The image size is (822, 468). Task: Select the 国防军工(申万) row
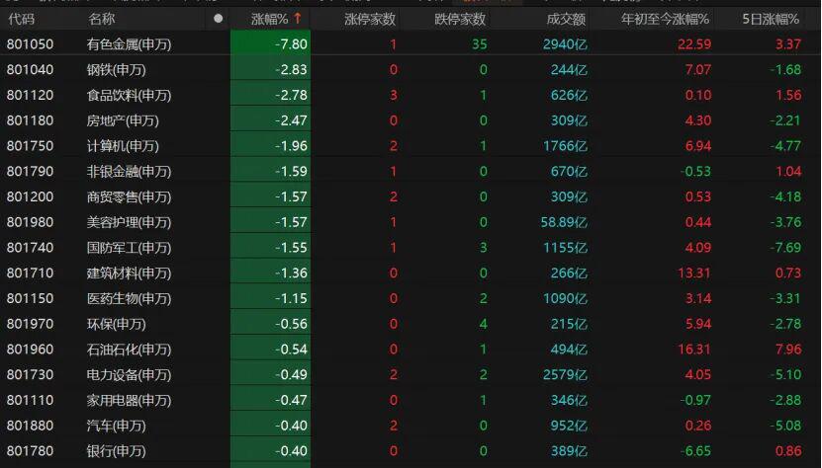(x=129, y=248)
